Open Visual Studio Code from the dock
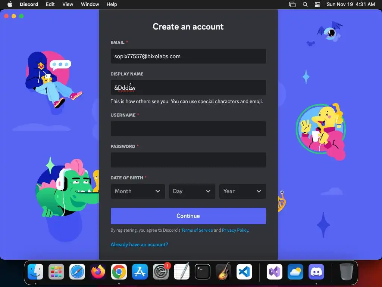The height and width of the screenshot is (287, 382). pyautogui.click(x=244, y=272)
